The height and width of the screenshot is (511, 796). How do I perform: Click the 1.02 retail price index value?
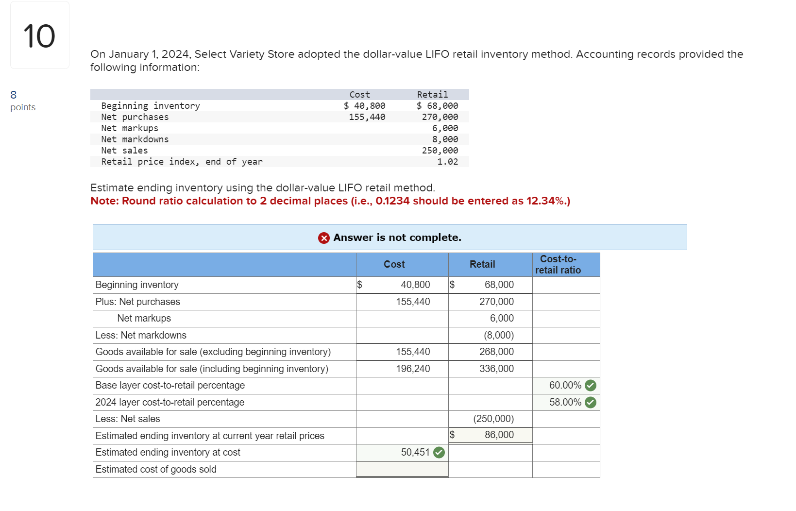click(x=447, y=162)
